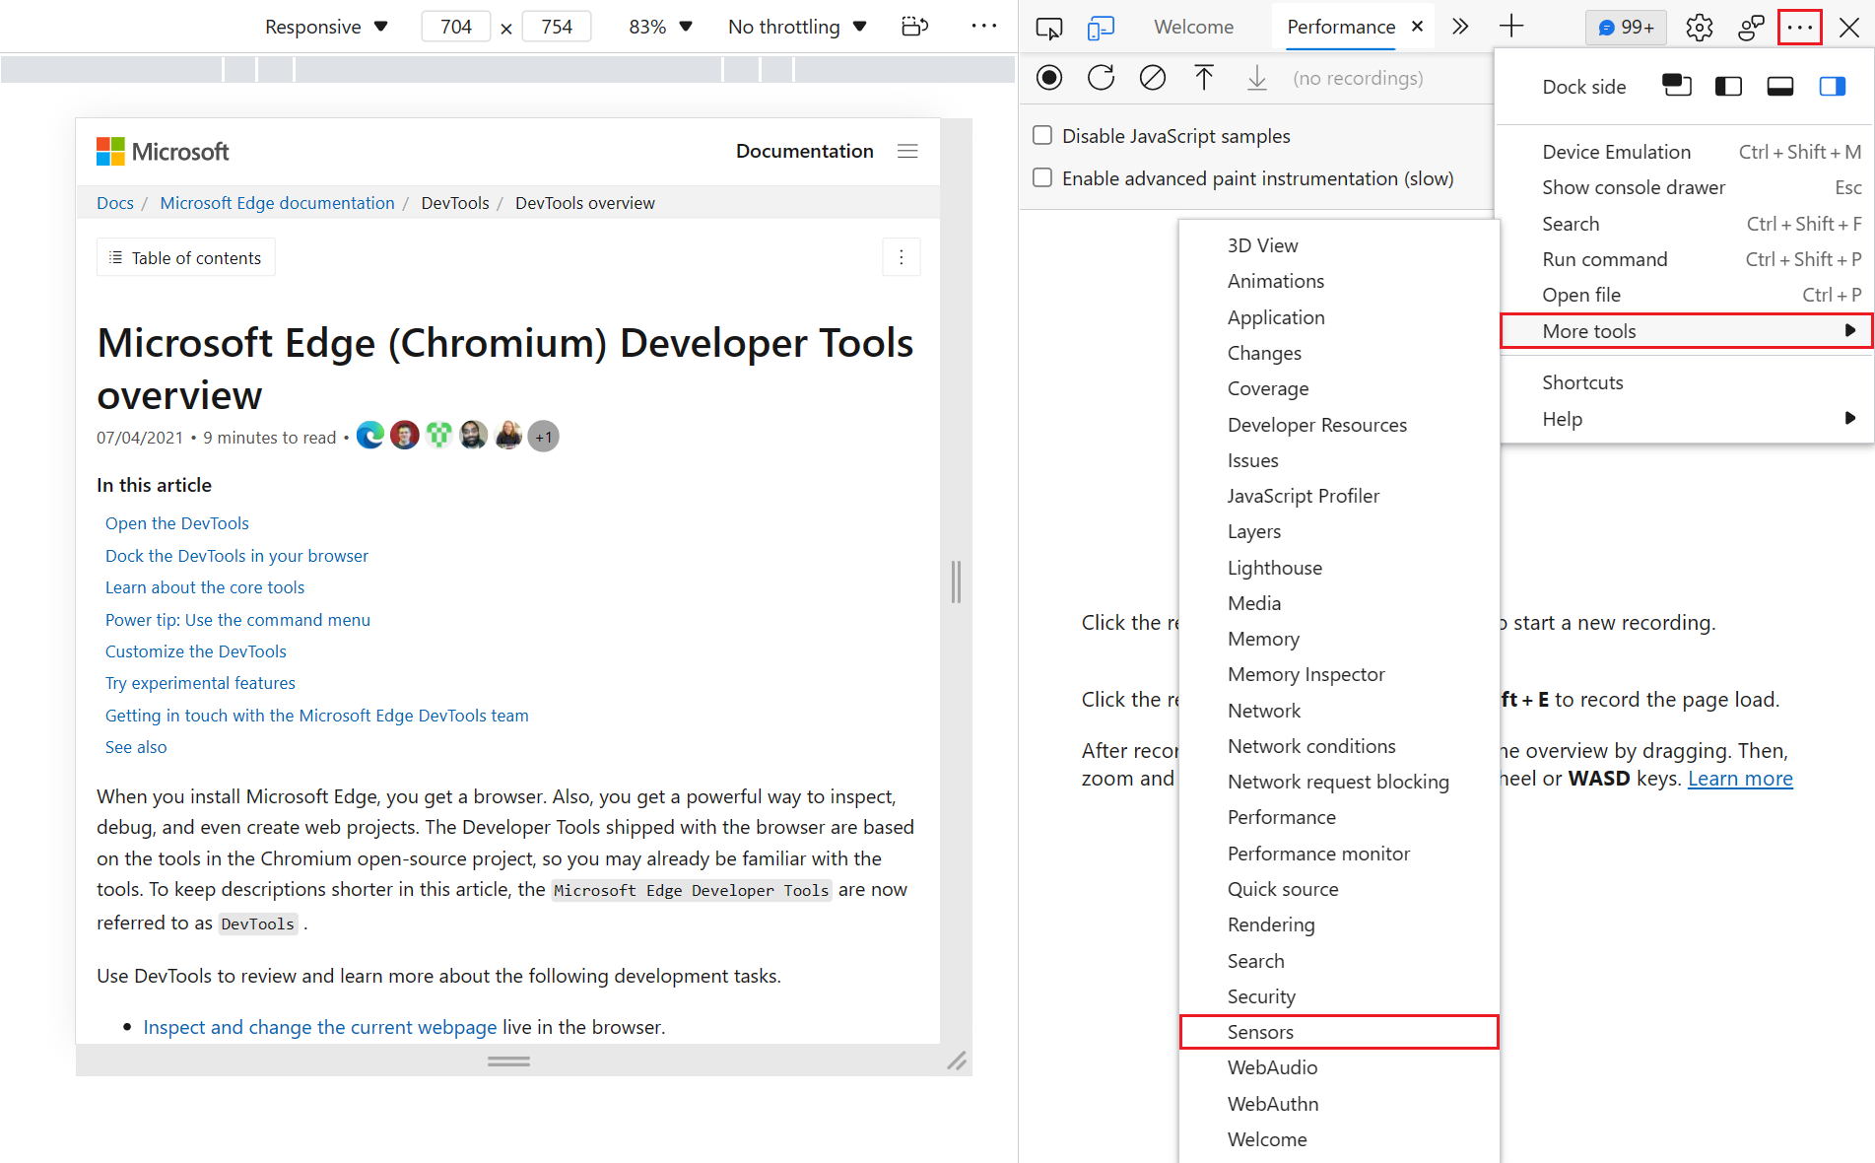Close the Performance tab
Image resolution: width=1875 pixels, height=1163 pixels.
pyautogui.click(x=1417, y=27)
